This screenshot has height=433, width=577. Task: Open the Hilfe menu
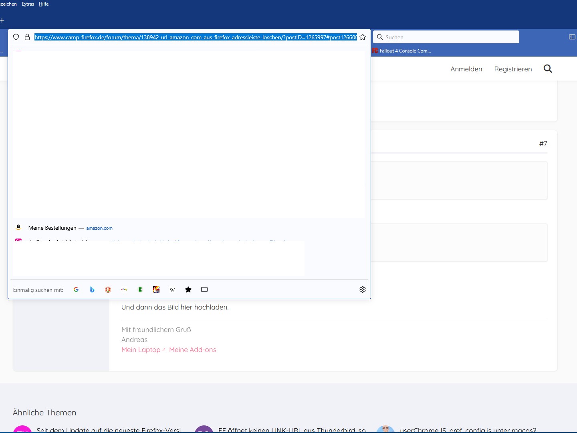44,4
